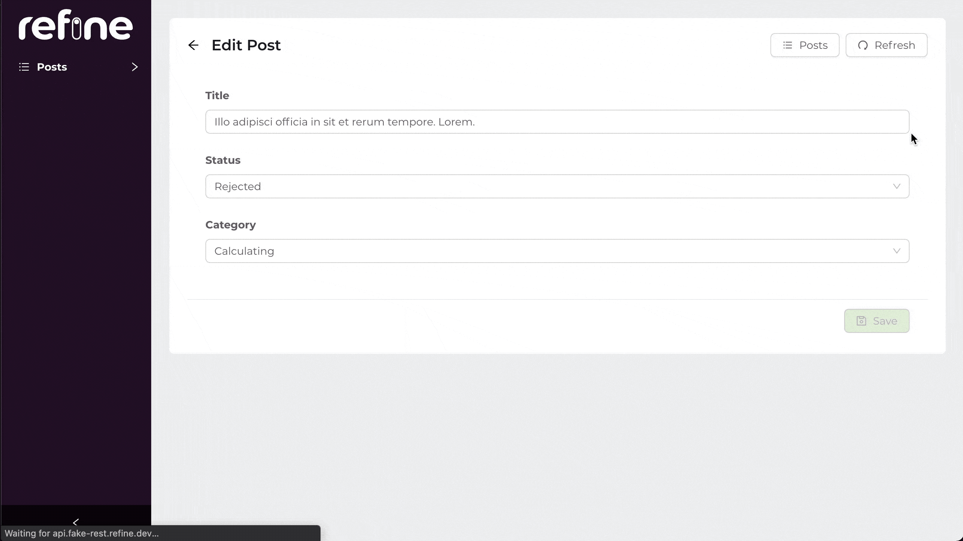Image resolution: width=963 pixels, height=541 pixels.
Task: Click the floppy disk icon on Save
Action: pyautogui.click(x=861, y=321)
